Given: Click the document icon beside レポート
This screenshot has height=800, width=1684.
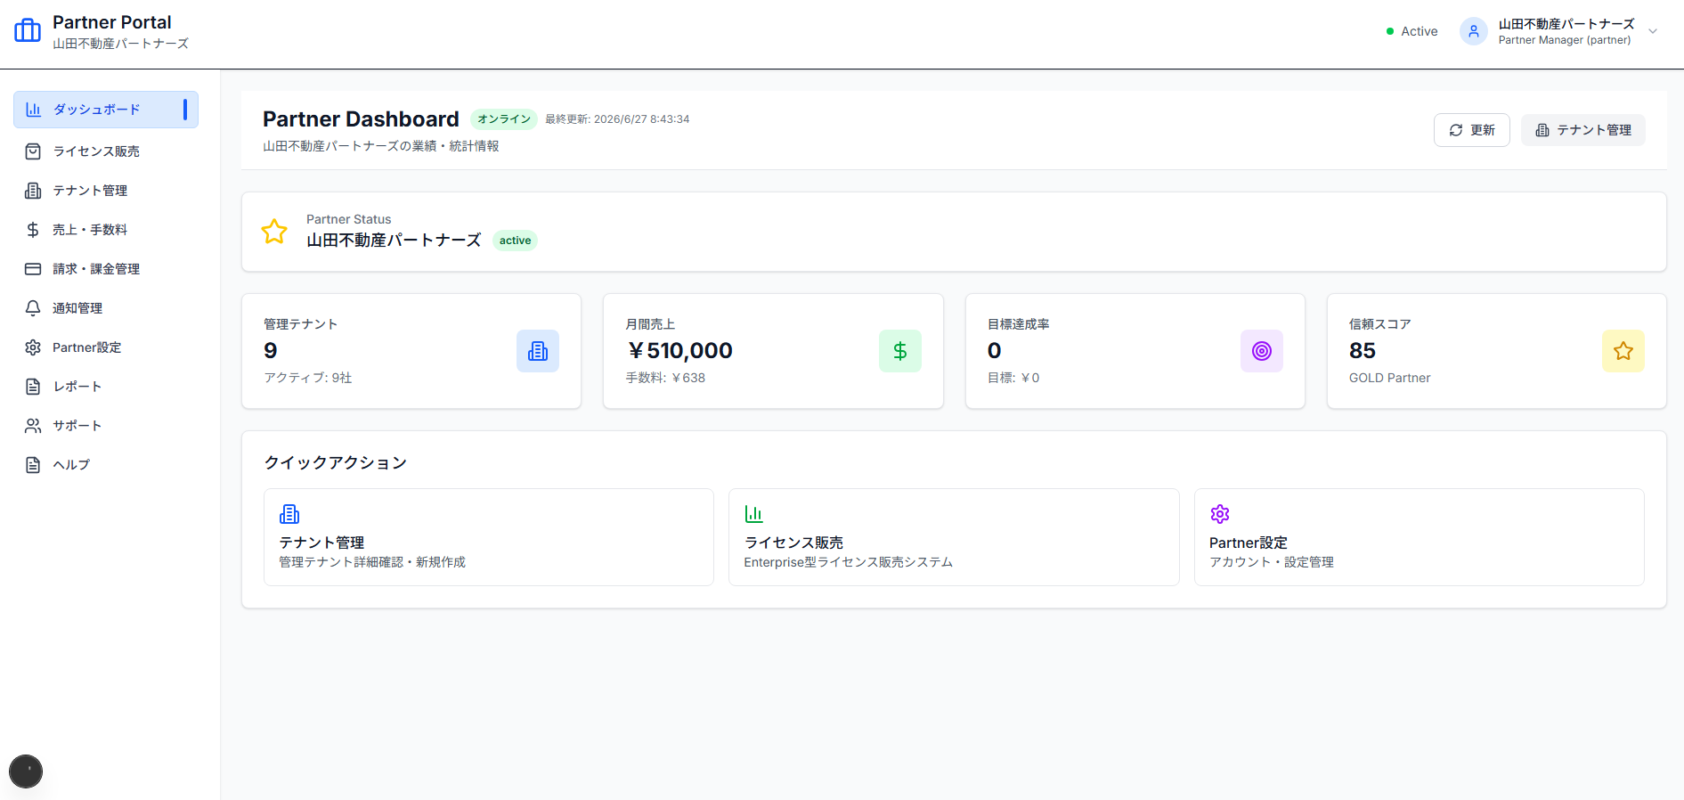Looking at the screenshot, I should coord(33,387).
